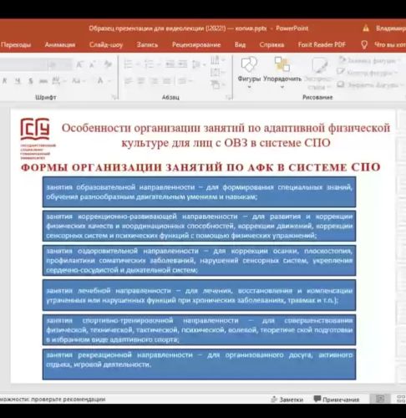Open the Вид ribbon tab
The image size is (406, 418).
pos(240,44)
